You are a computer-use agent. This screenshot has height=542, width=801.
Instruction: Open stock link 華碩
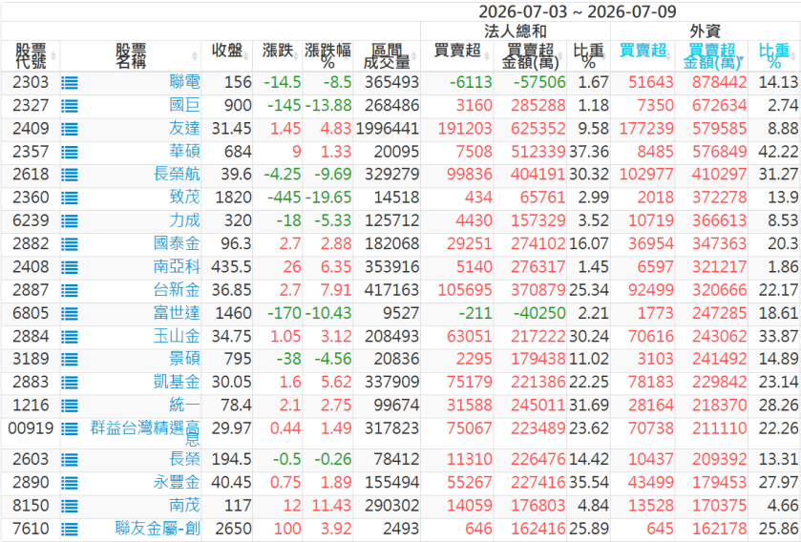pos(184,152)
